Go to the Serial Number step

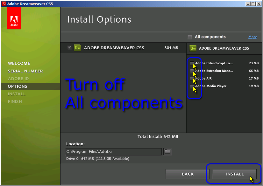(x=25, y=71)
